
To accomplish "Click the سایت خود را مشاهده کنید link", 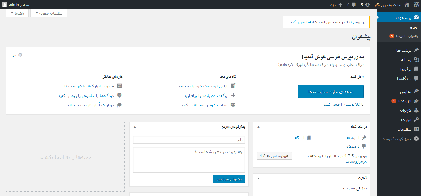I will pos(205,105).
